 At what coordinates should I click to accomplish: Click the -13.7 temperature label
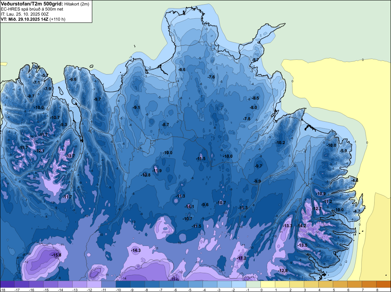pyautogui.click(x=70, y=156)
